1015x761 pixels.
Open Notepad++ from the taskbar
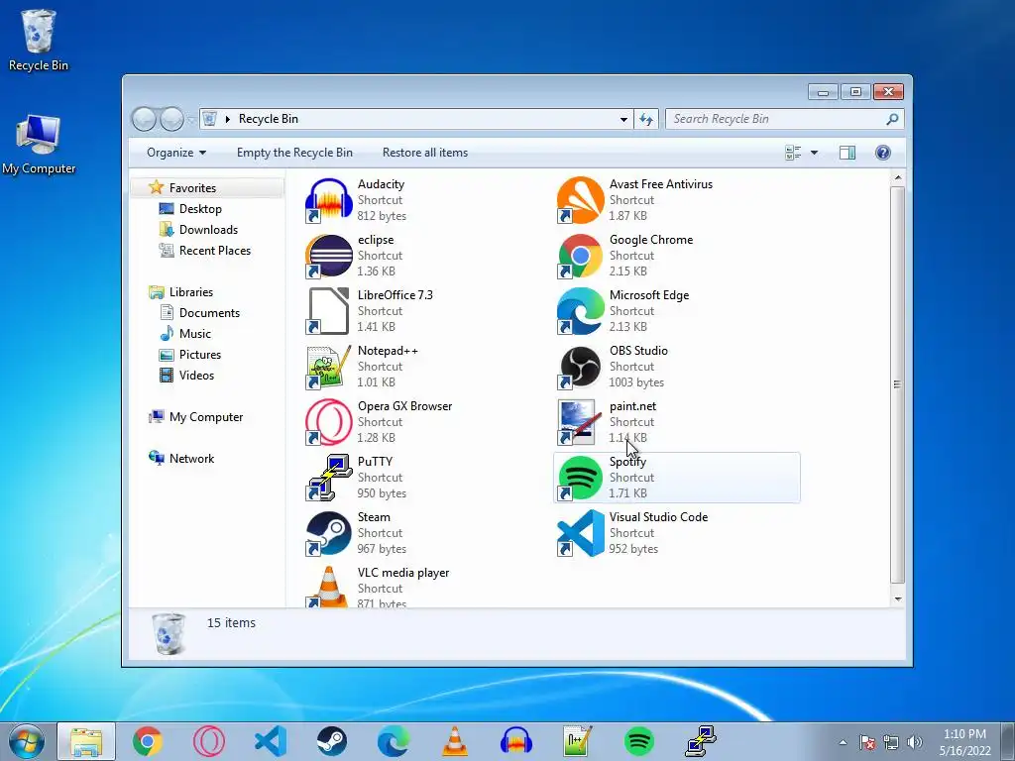pyautogui.click(x=578, y=741)
